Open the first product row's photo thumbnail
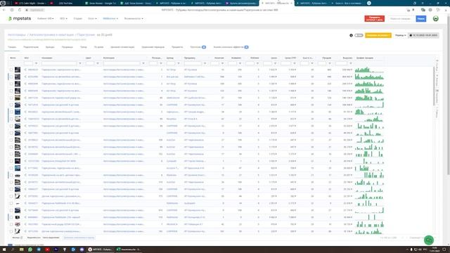 click(x=18, y=70)
